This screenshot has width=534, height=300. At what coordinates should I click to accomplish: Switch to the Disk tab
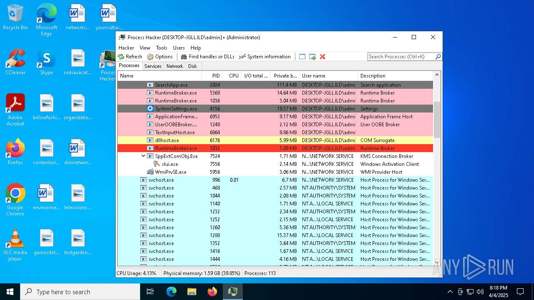[x=193, y=66]
